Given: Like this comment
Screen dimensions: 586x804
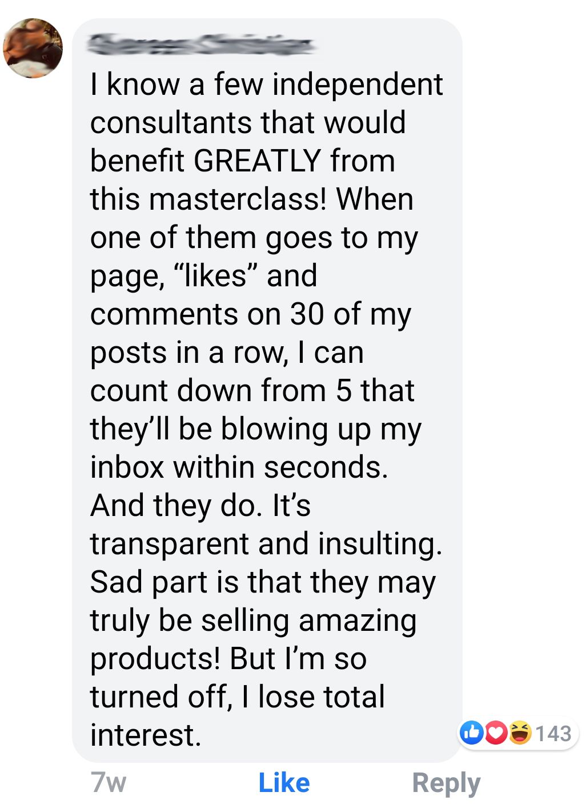Looking at the screenshot, I should click(284, 782).
